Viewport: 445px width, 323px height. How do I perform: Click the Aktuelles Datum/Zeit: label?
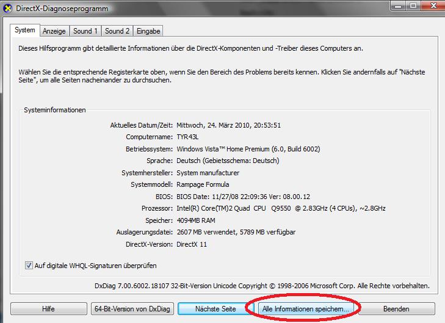pos(142,125)
